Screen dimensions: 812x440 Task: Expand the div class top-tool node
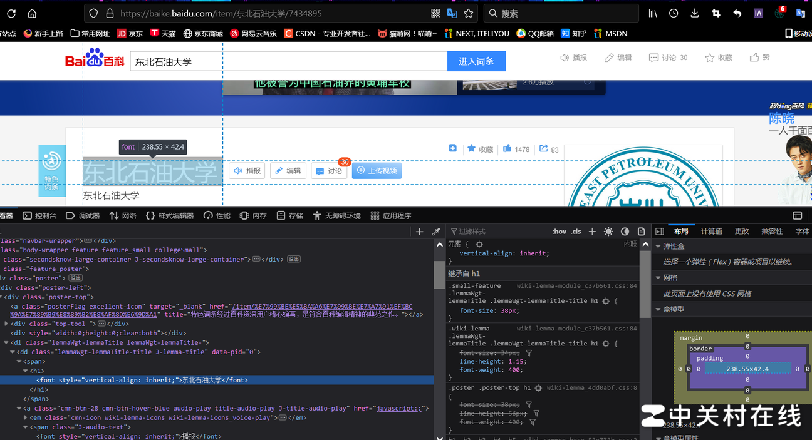click(6, 324)
